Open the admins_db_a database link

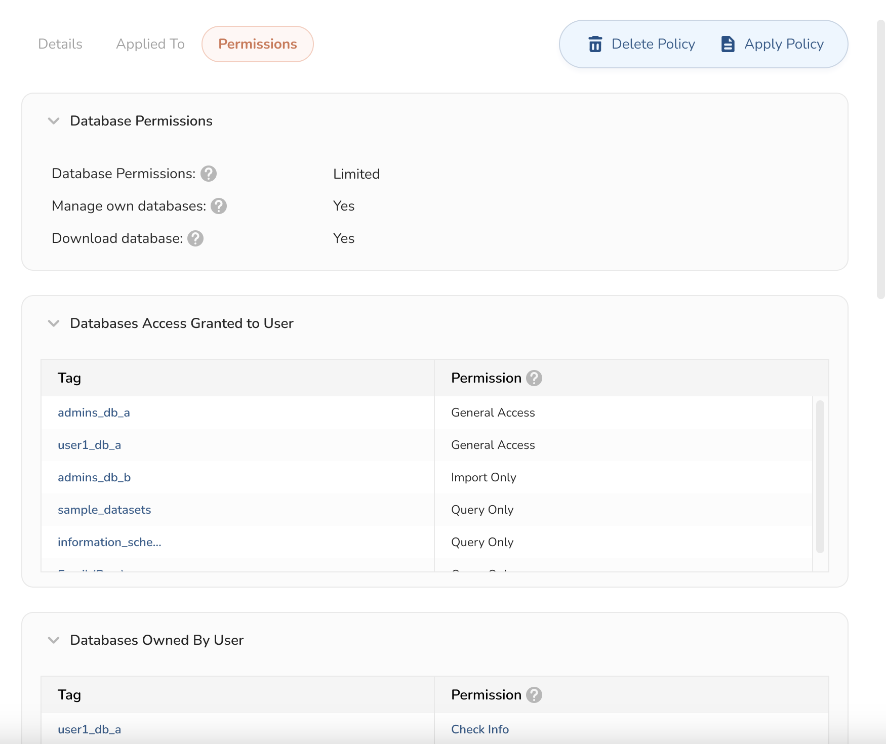(x=94, y=412)
